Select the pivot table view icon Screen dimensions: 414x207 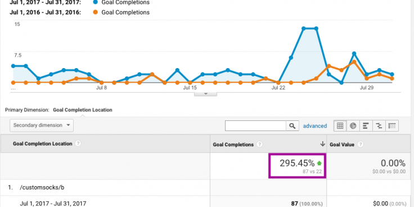(392, 126)
